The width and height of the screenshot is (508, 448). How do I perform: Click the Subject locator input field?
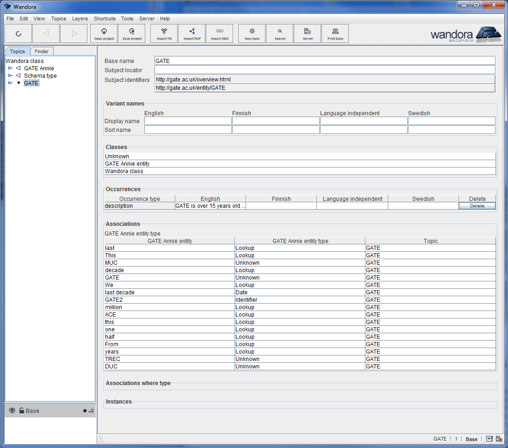[x=324, y=70]
